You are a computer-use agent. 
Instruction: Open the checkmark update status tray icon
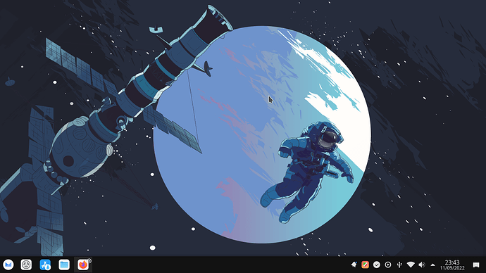377,265
